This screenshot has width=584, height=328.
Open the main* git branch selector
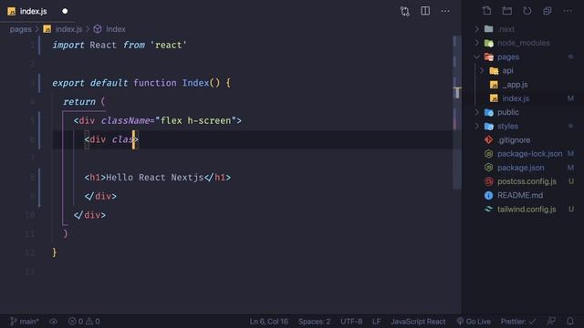[25, 322]
